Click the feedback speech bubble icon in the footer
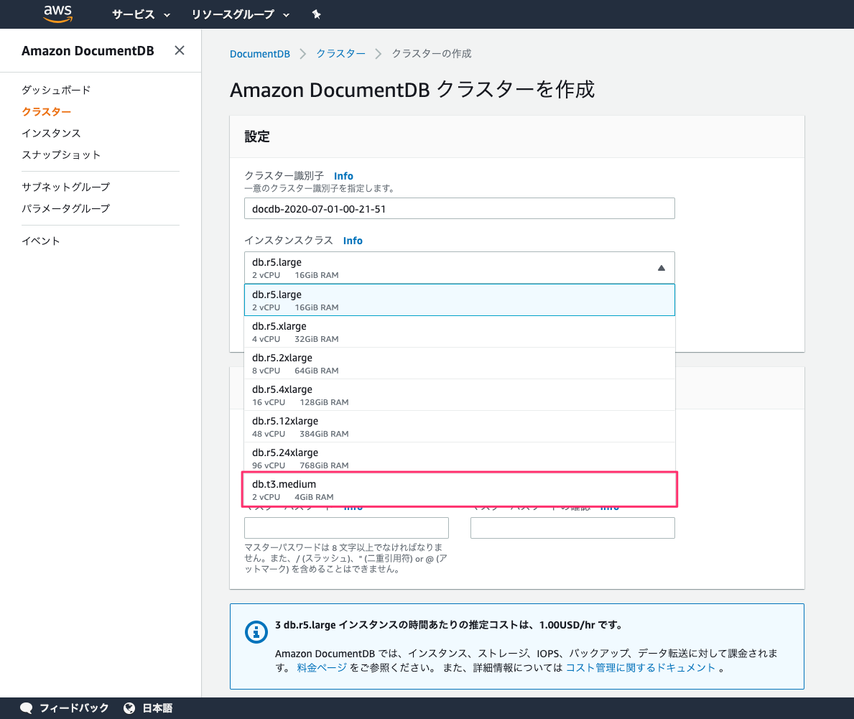The height and width of the screenshot is (719, 854). pyautogui.click(x=26, y=708)
